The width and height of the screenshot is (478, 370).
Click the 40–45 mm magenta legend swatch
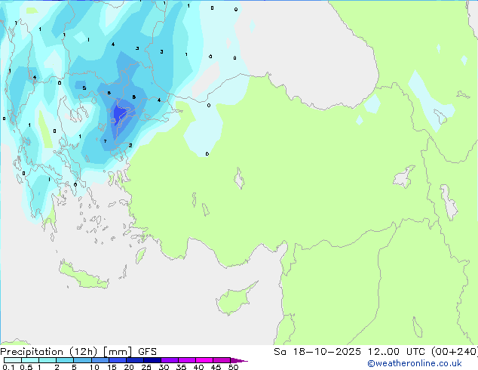point(204,360)
